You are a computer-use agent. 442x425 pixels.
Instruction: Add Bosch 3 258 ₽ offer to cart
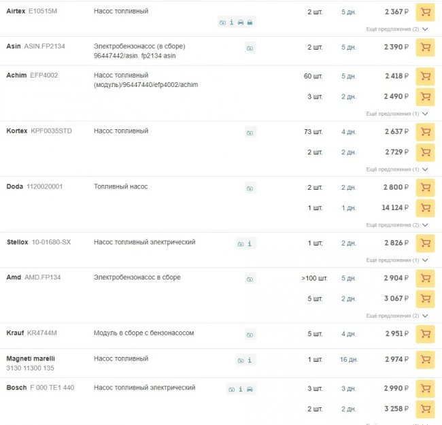(x=425, y=409)
